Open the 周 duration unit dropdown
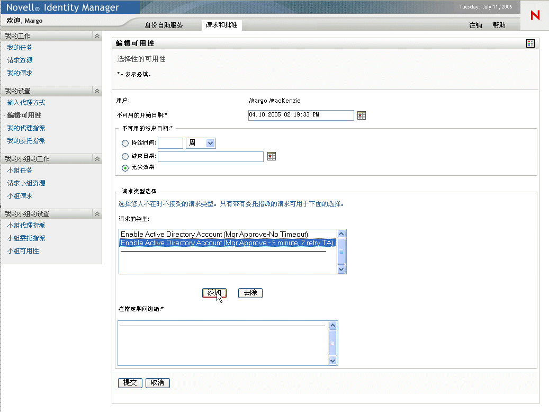Viewport: 549px width, 412px height. (x=201, y=143)
